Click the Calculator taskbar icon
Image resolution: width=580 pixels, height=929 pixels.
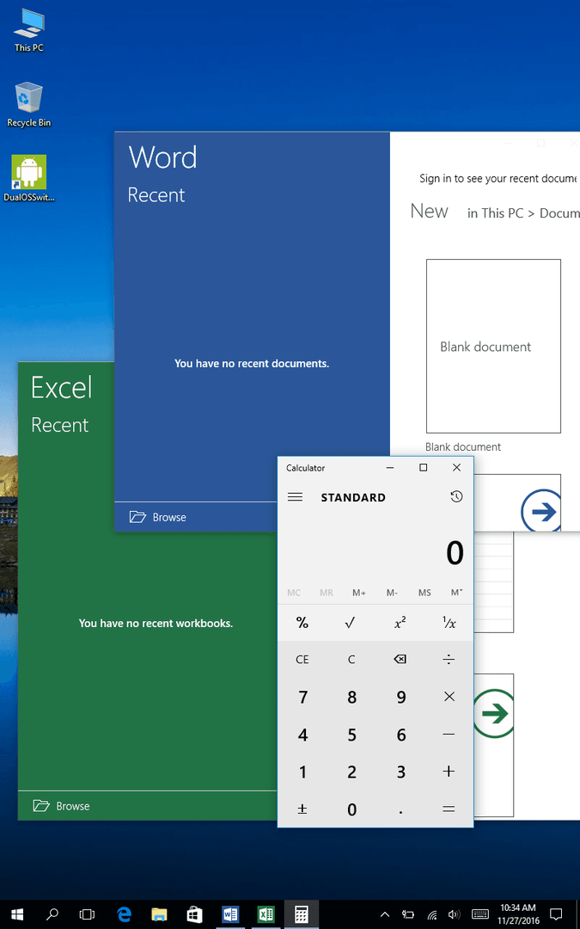click(x=302, y=914)
